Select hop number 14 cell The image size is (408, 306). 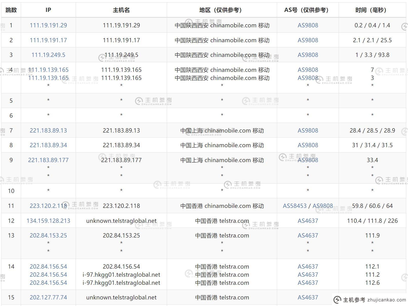[x=11, y=274]
